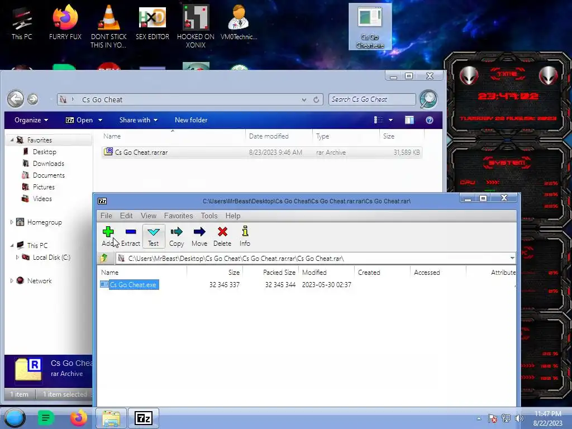
Task: Select the Cs Go Cheat.exe desktop icon
Action: click(370, 27)
